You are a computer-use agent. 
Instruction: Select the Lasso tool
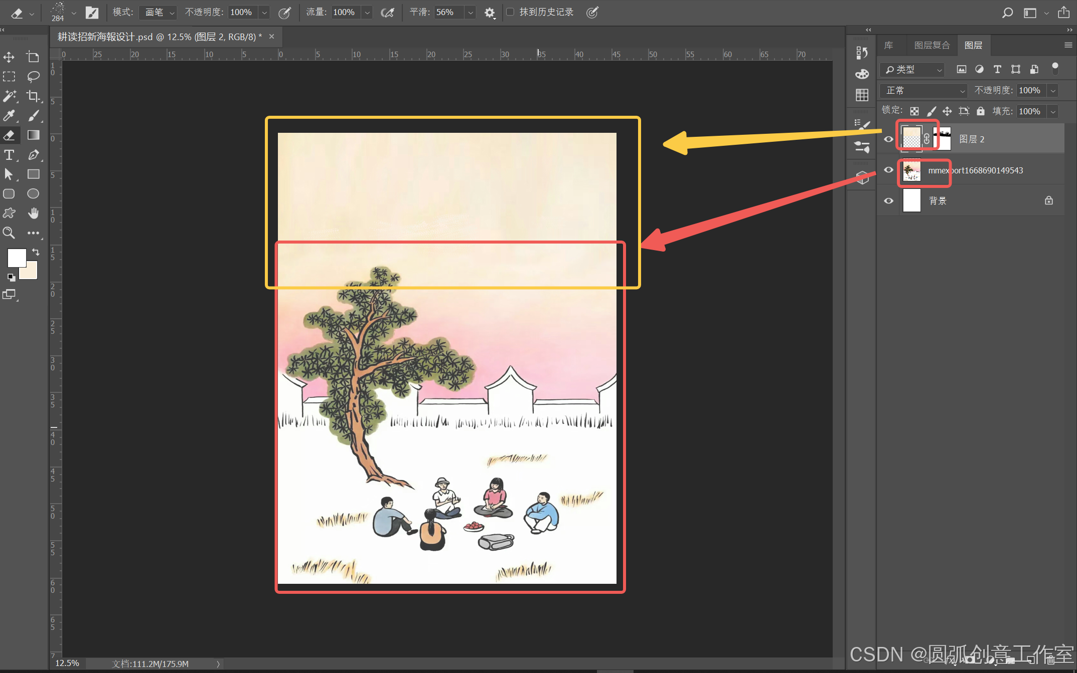tap(33, 77)
